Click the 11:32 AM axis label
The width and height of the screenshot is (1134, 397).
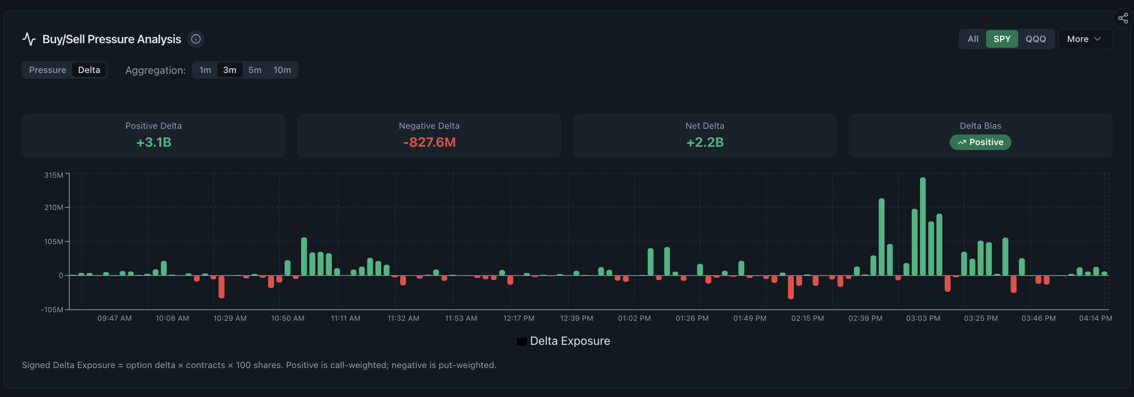(x=403, y=318)
